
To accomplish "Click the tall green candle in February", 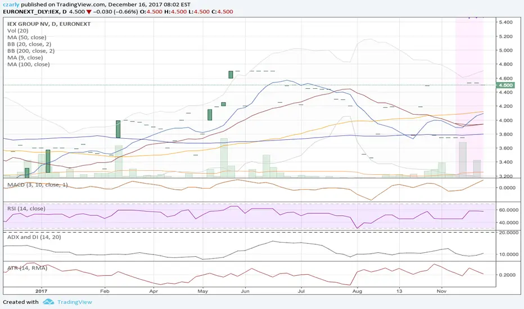I will pos(118,129).
